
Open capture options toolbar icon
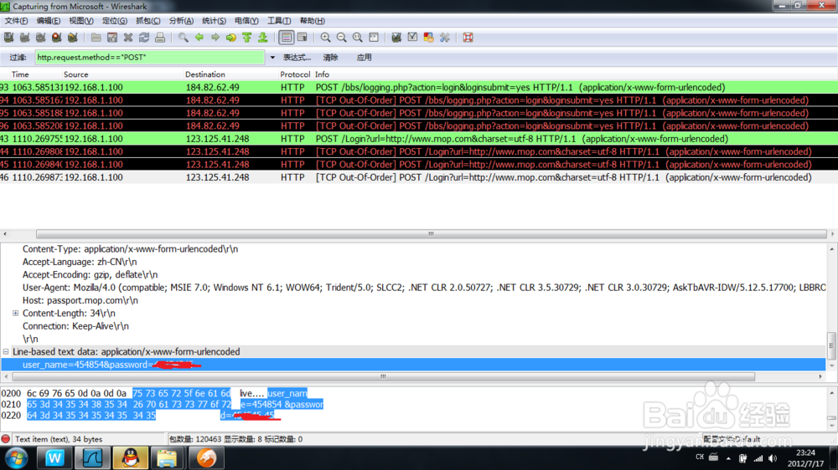(x=24, y=38)
